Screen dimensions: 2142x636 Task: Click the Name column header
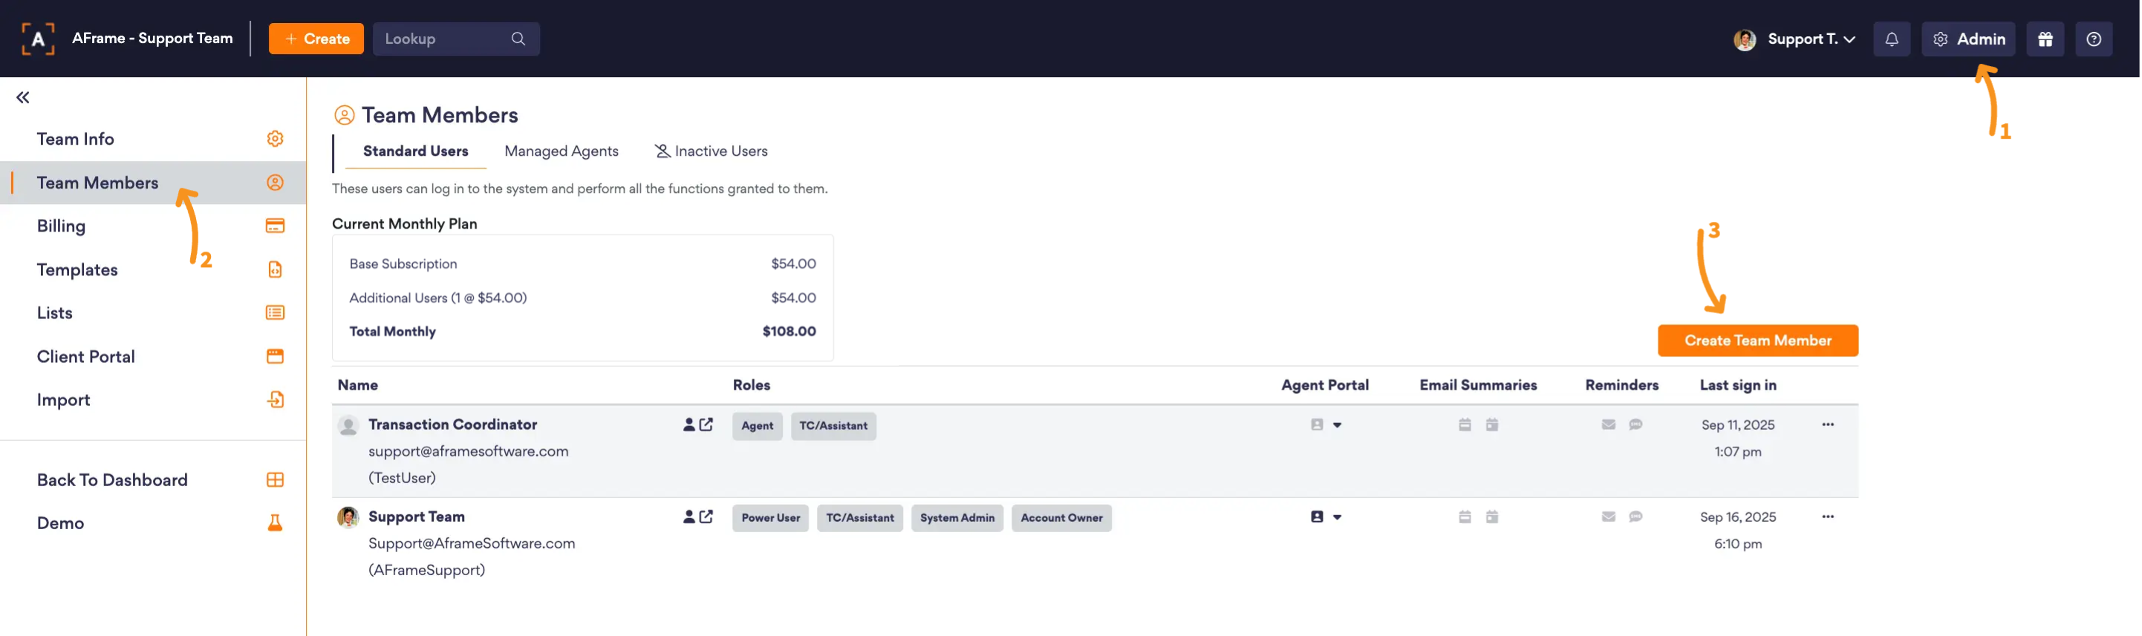pos(357,386)
